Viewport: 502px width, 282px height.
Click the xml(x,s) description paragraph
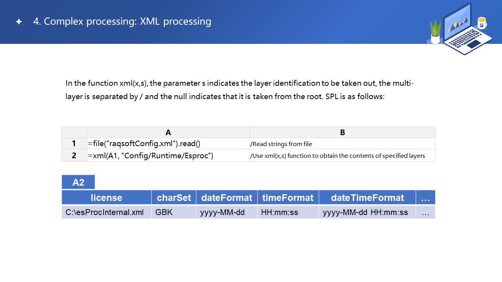pos(240,90)
